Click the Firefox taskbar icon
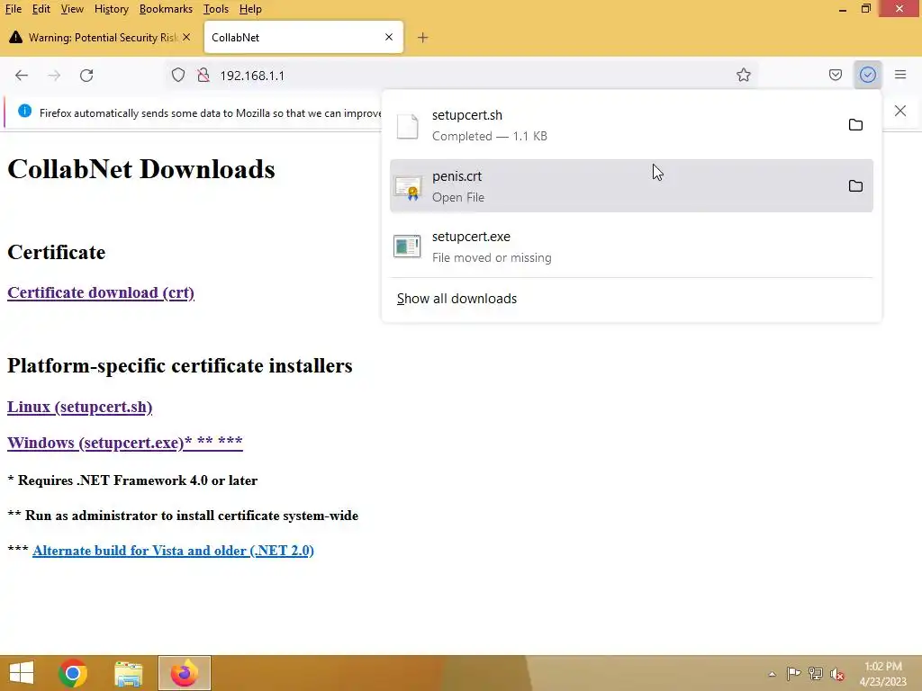The width and height of the screenshot is (922, 691). click(x=184, y=673)
